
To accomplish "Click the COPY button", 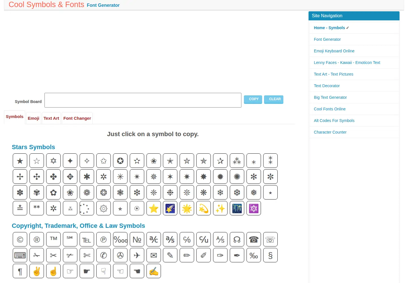I will [253, 99].
